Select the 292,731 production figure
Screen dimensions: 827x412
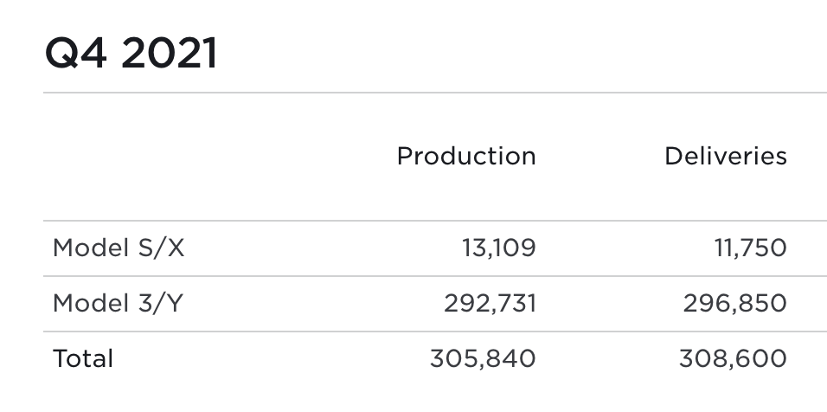point(490,304)
